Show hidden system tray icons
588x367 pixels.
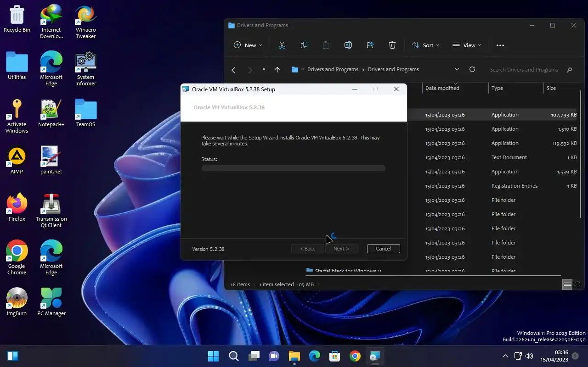coord(505,356)
